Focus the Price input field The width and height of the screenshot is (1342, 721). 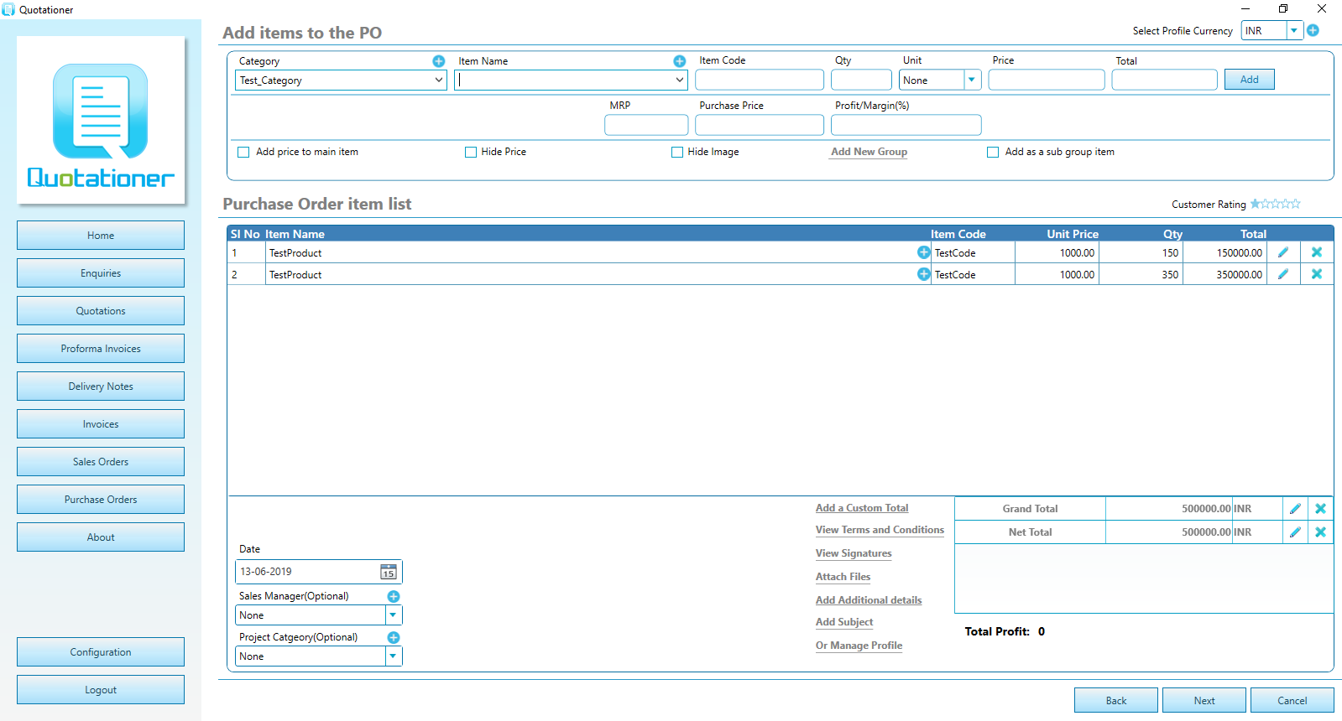(x=1047, y=80)
